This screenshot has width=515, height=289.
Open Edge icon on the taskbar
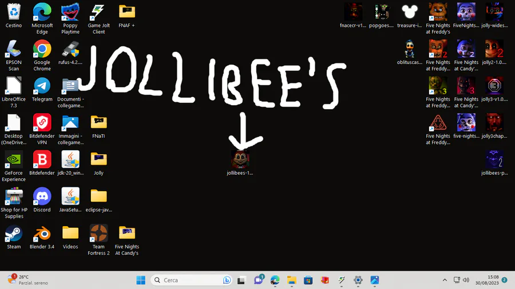tap(275, 280)
